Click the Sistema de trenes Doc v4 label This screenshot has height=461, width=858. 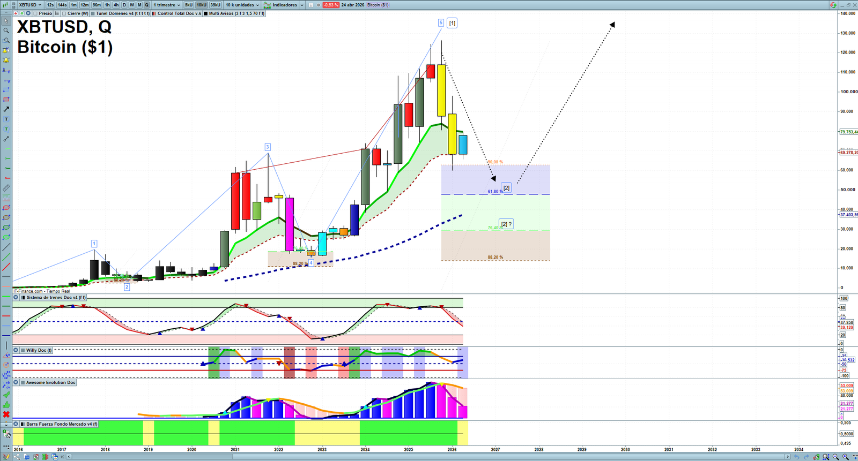click(x=56, y=297)
